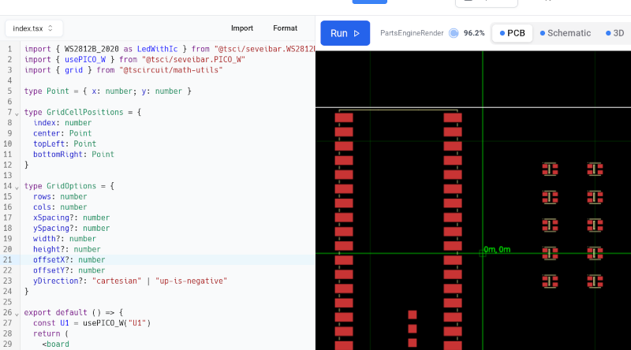Click the play triangle in Run button
Screen dimensions: 631x350
pyautogui.click(x=357, y=33)
